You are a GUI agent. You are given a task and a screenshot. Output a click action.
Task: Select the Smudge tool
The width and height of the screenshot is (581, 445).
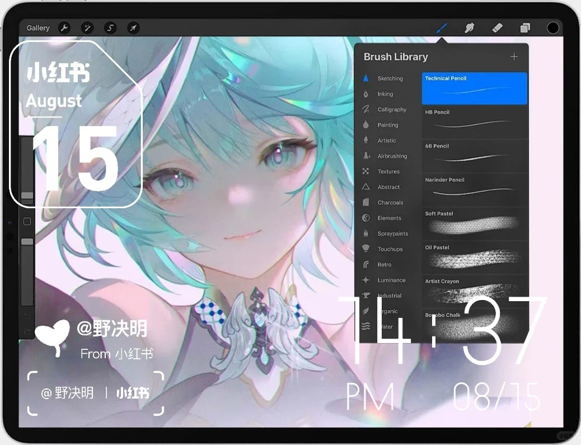click(x=470, y=28)
